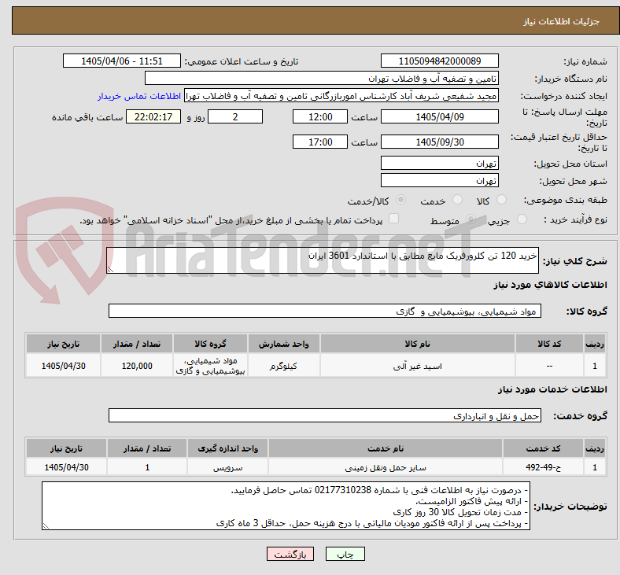Click the کیلوگرم unit cell

tap(283, 366)
